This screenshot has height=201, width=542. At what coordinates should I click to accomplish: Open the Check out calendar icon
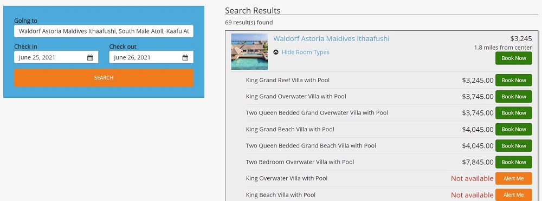coord(185,58)
